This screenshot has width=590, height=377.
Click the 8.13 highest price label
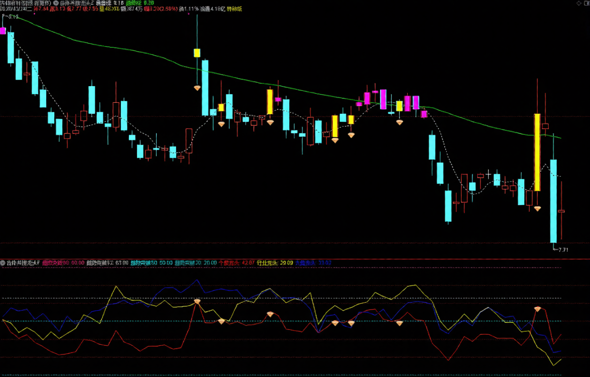13,17
